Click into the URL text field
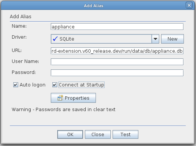Screen dimensions: 196x146 pos(117,51)
